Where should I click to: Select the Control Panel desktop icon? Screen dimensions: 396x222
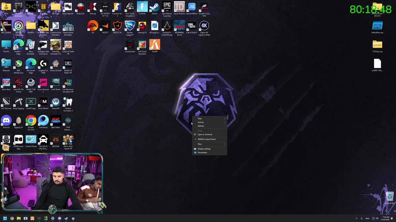point(31,141)
